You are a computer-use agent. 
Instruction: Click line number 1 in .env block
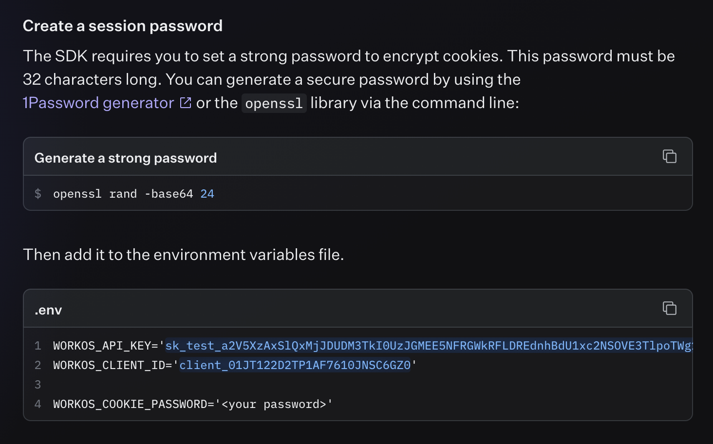tap(38, 346)
